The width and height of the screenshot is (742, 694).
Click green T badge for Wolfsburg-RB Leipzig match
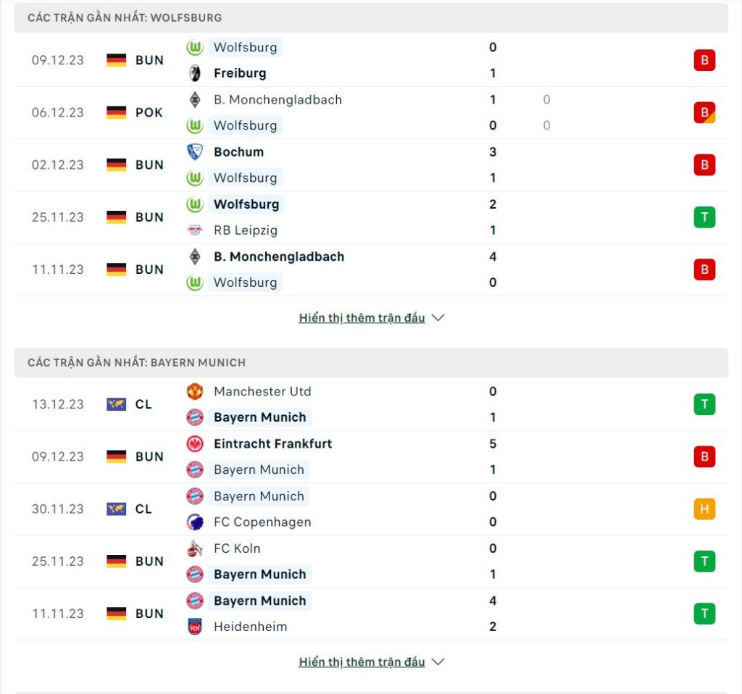pyautogui.click(x=704, y=217)
